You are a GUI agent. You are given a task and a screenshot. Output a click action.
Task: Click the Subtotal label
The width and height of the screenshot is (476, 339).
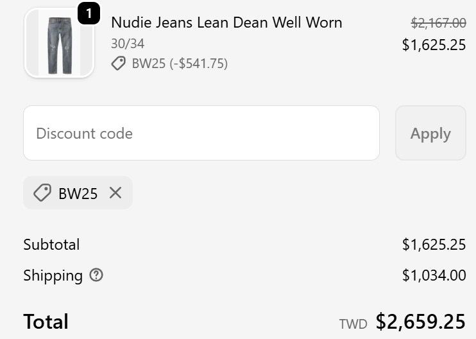(51, 245)
